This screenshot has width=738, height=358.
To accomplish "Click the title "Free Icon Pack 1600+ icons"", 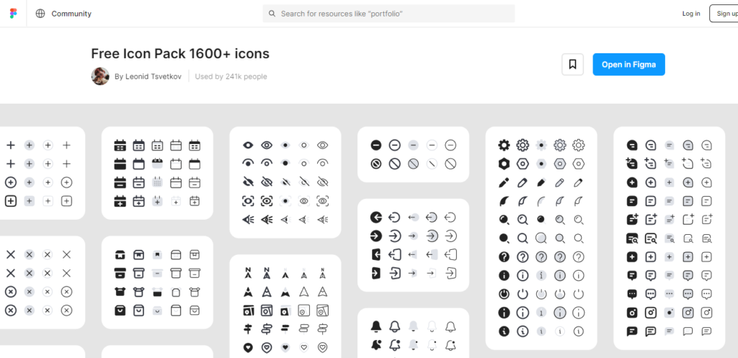I will coord(180,53).
